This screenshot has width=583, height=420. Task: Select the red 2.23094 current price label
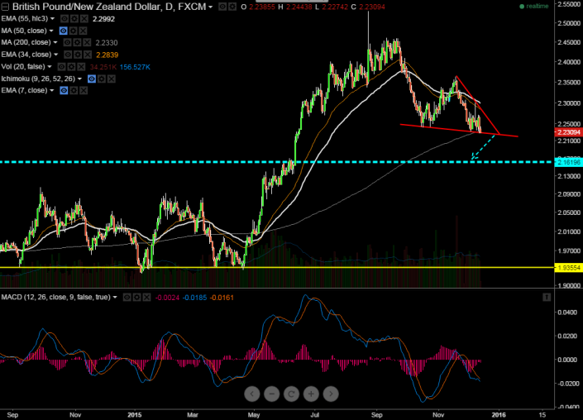568,132
